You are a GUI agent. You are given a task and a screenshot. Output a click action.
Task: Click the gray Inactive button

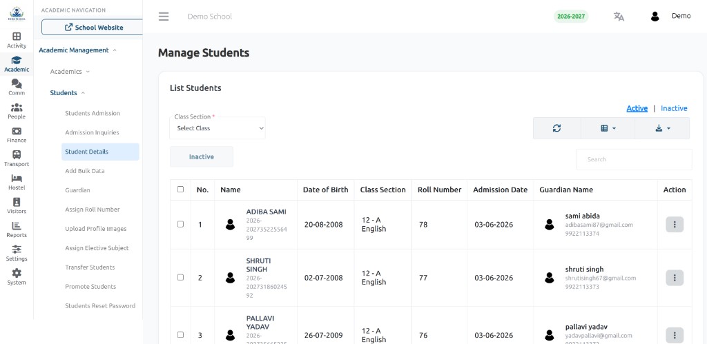[x=202, y=156]
